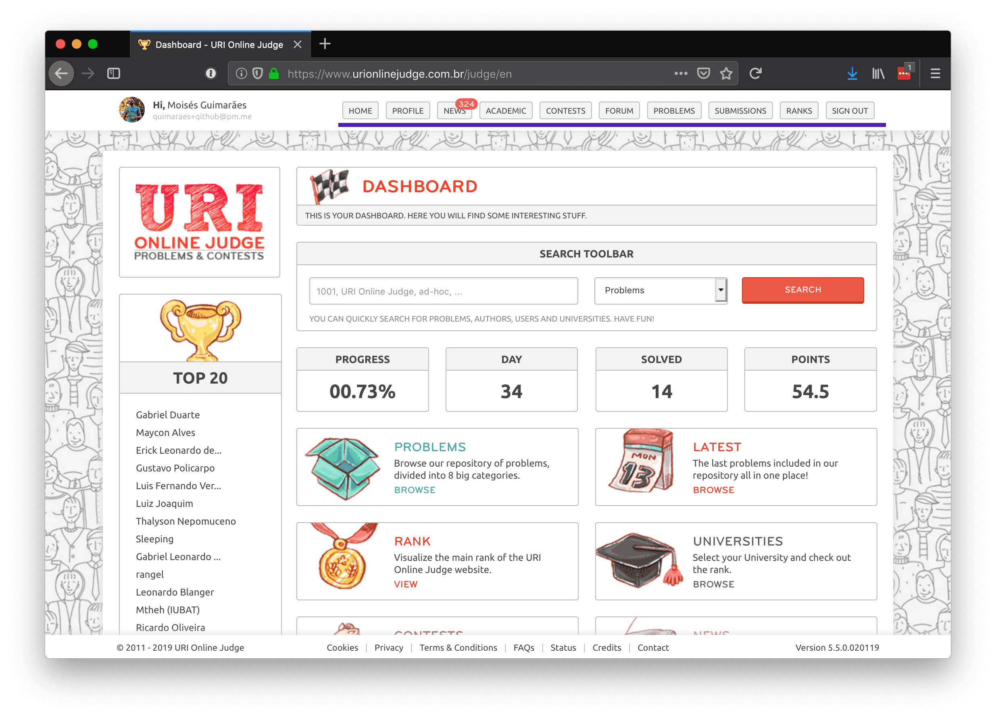Focus the search toolbar text field

coord(444,291)
